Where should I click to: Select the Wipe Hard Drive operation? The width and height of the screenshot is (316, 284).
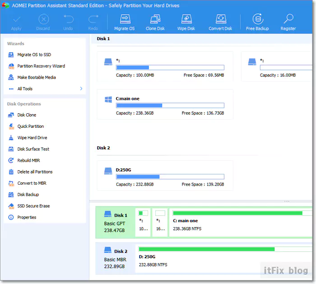[32, 138]
